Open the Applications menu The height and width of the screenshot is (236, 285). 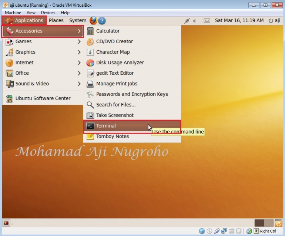tap(24, 20)
